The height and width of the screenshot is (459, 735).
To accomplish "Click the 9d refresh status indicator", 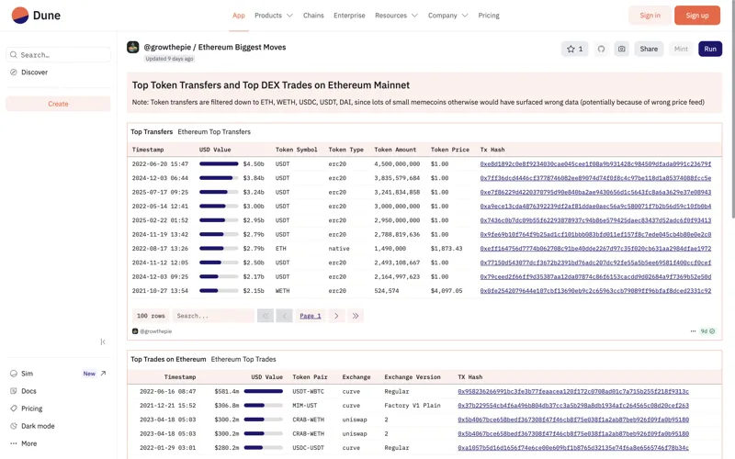I will (707, 331).
